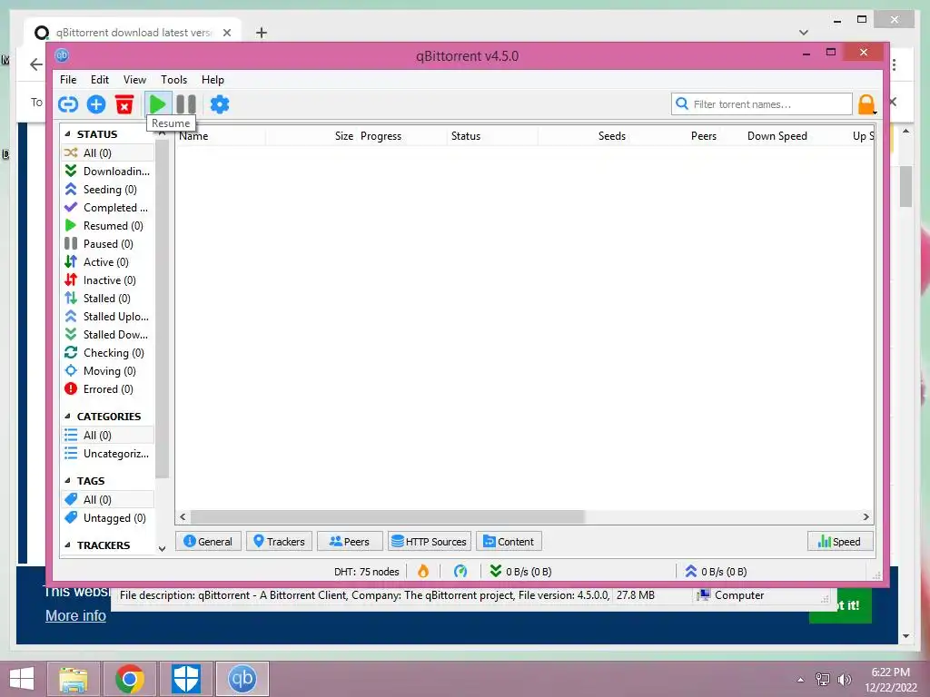This screenshot has width=930, height=697.
Task: Open the Help menu
Action: click(213, 80)
